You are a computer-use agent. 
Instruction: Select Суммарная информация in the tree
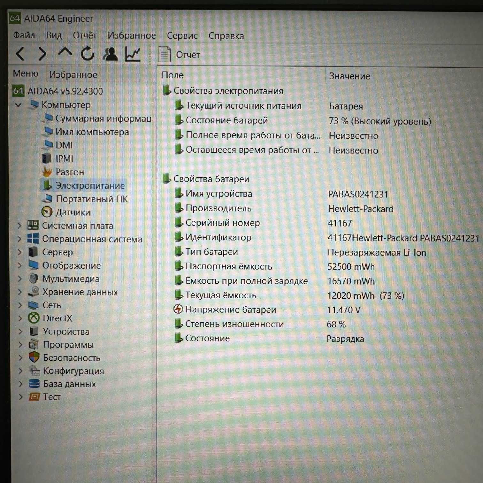tap(97, 119)
